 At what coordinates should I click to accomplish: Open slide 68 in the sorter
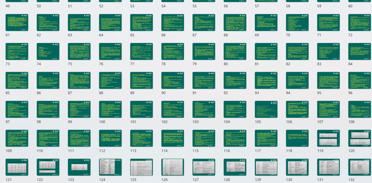pos(235,23)
